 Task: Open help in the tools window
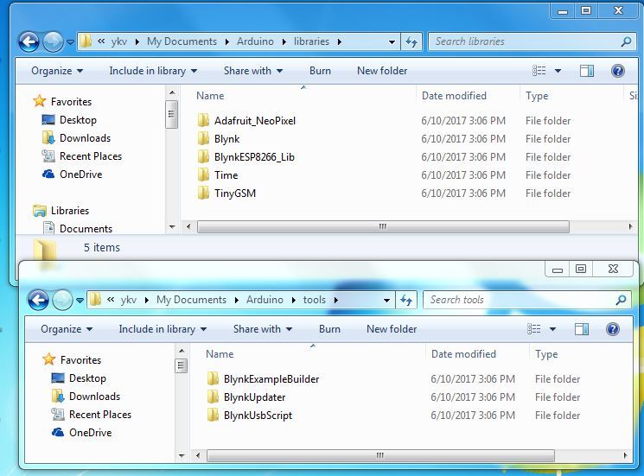[612, 329]
